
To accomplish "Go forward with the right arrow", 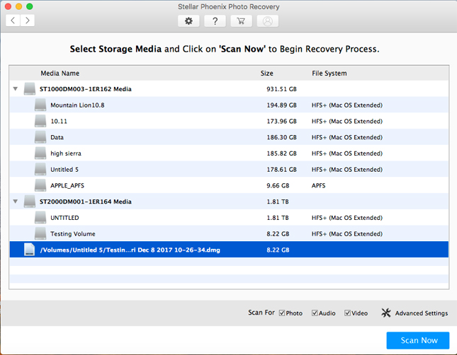I will coord(28,21).
